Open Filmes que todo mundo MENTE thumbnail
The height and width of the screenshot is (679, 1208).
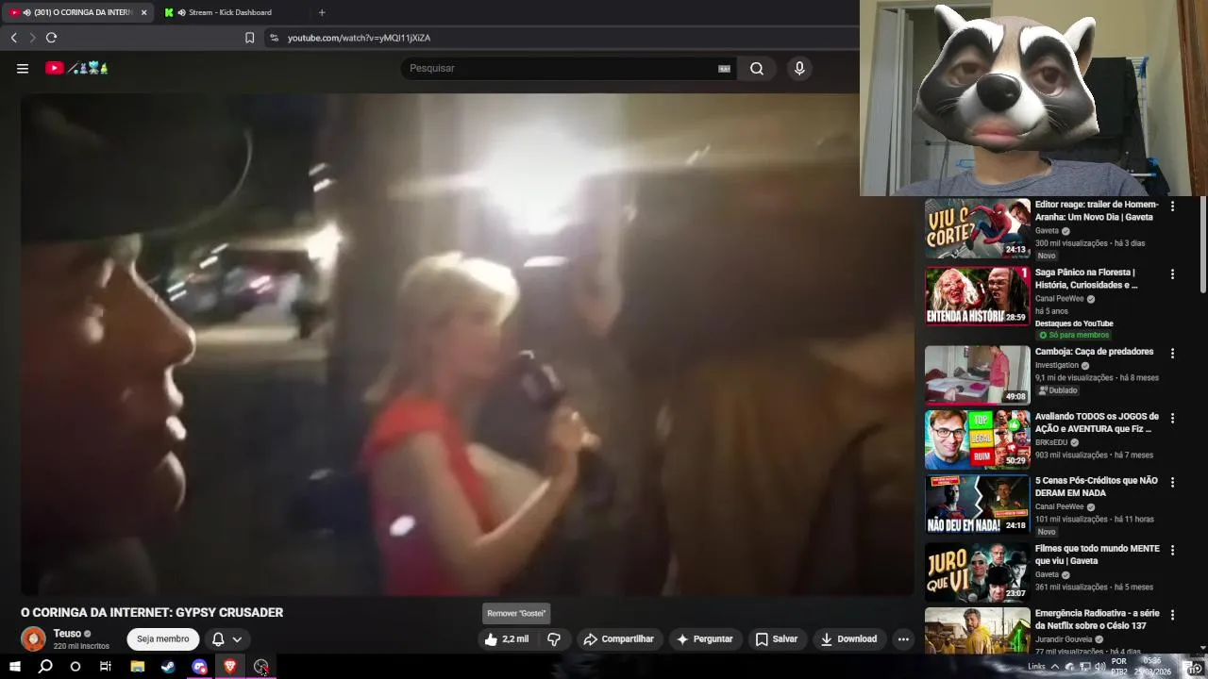[977, 571]
